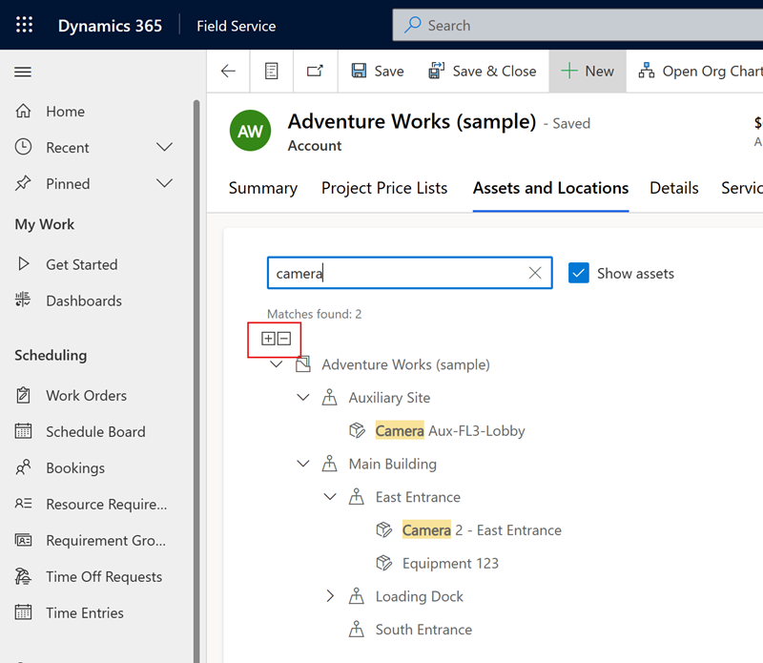
Task: Click the expand all plus icon
Action: coord(268,339)
